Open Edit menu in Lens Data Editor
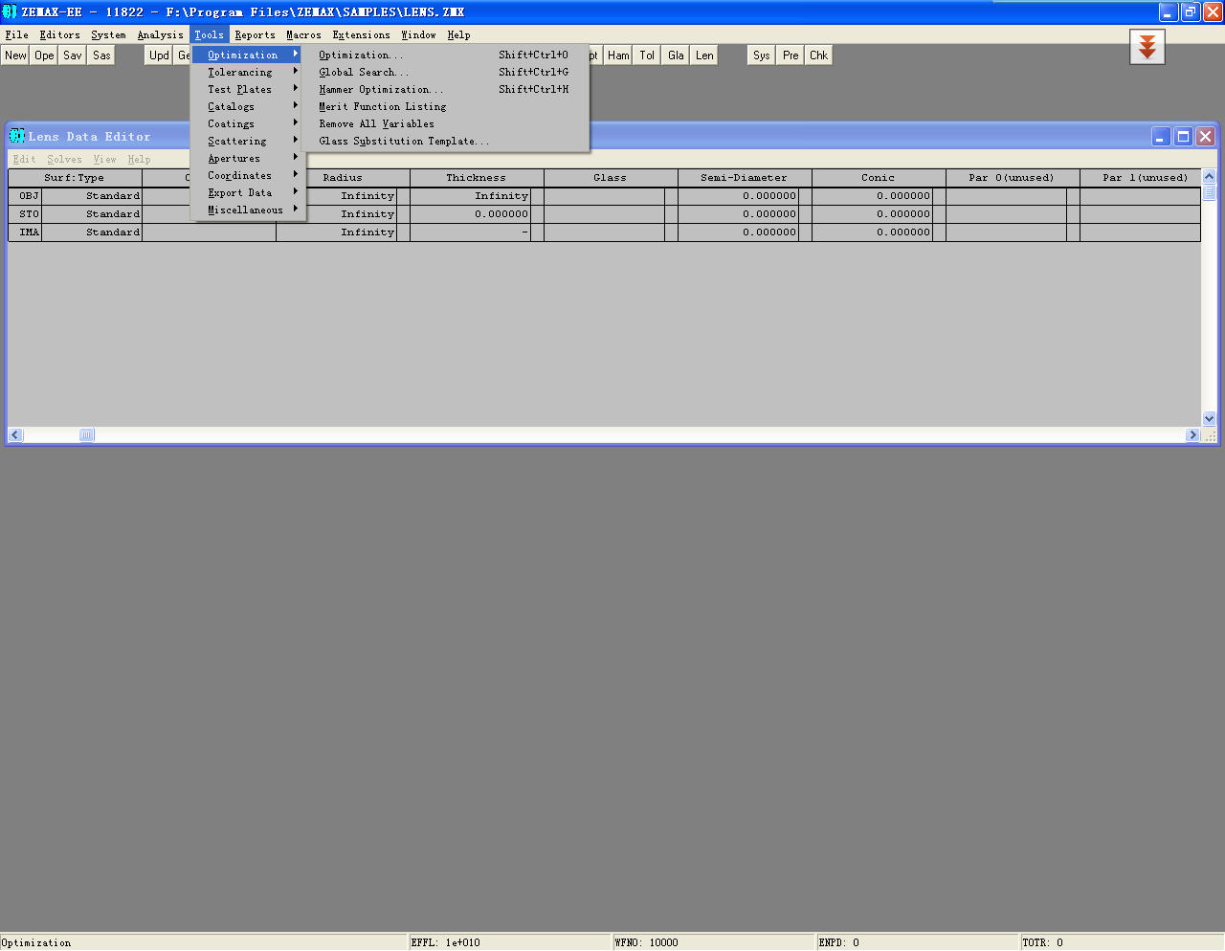1225x951 pixels. pos(24,160)
